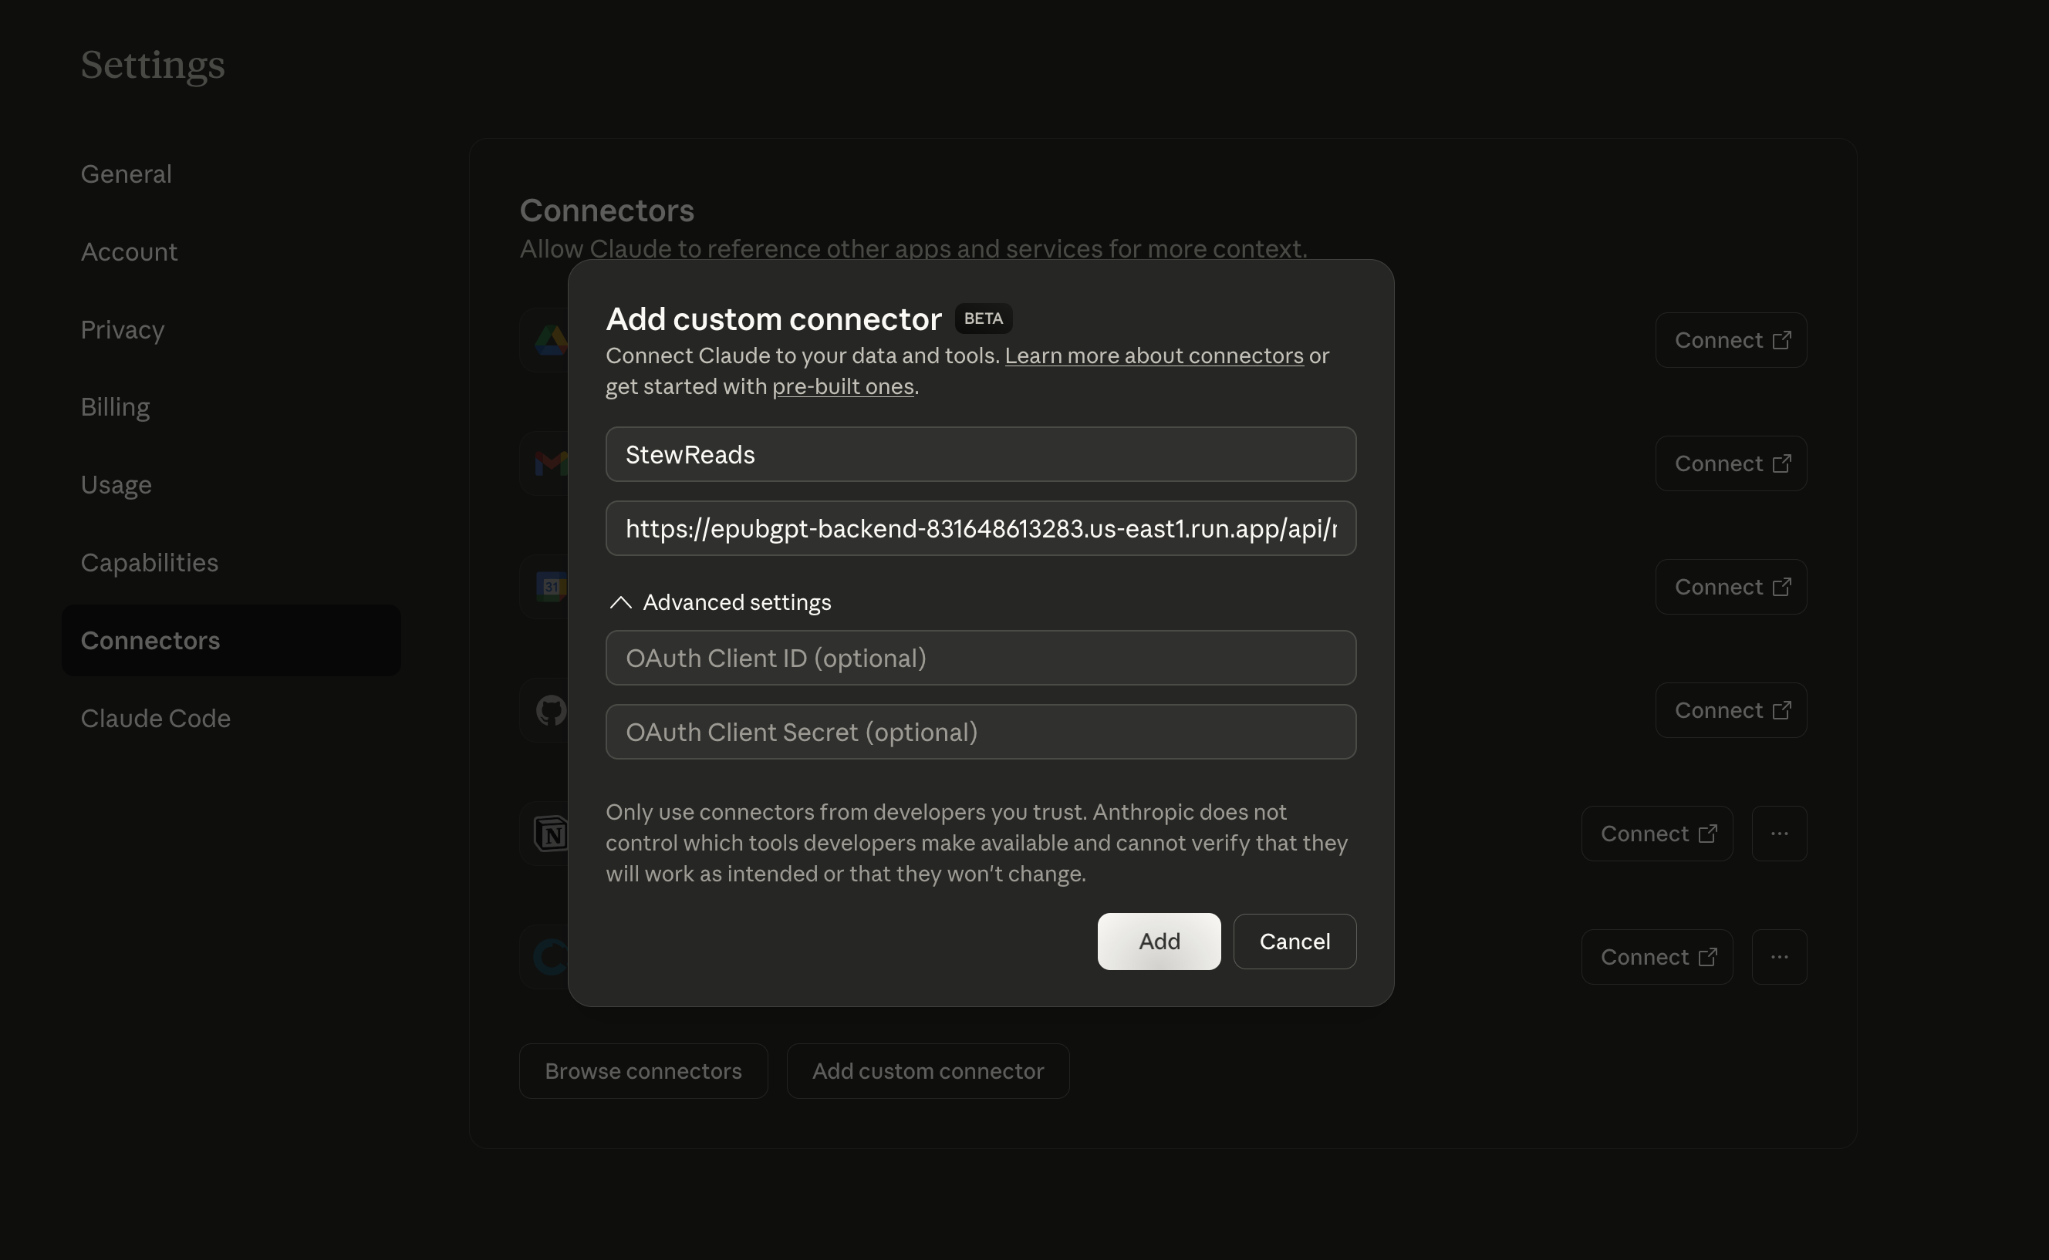
Task: Click the Add button in dialog
Action: click(1159, 941)
